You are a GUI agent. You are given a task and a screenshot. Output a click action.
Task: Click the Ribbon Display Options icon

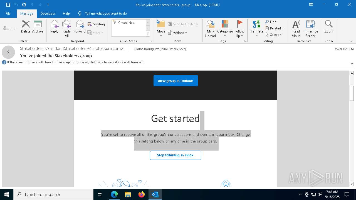[311, 4]
